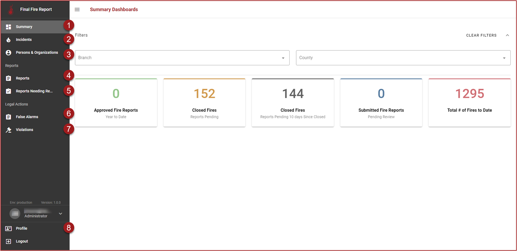Click the Approved Fire Reports card
517x251 pixels.
[x=116, y=103]
